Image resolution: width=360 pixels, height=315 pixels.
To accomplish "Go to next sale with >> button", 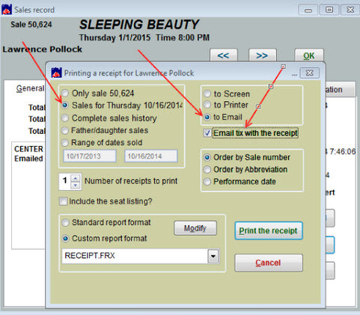I will [x=263, y=55].
